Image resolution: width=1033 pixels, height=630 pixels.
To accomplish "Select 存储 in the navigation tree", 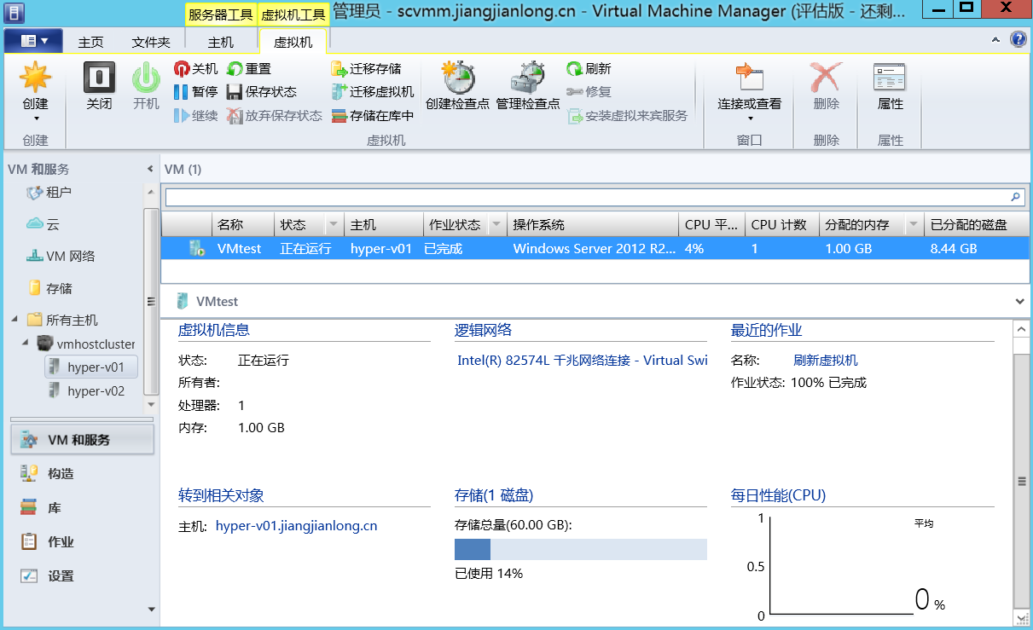I will coord(49,288).
